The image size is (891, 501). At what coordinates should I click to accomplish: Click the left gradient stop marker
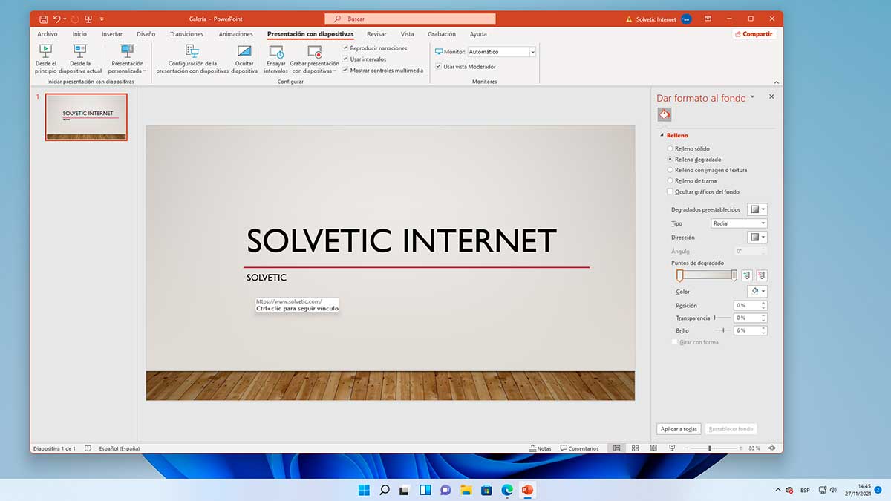679,276
